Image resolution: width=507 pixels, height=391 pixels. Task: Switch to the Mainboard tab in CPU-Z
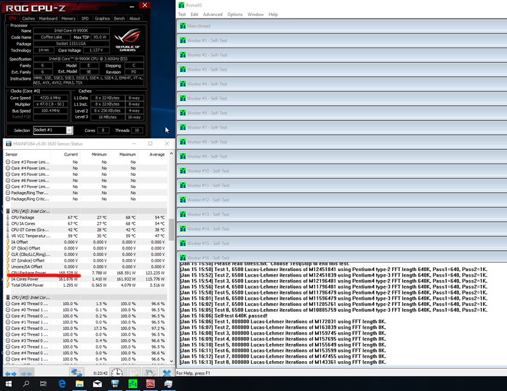pyautogui.click(x=48, y=18)
